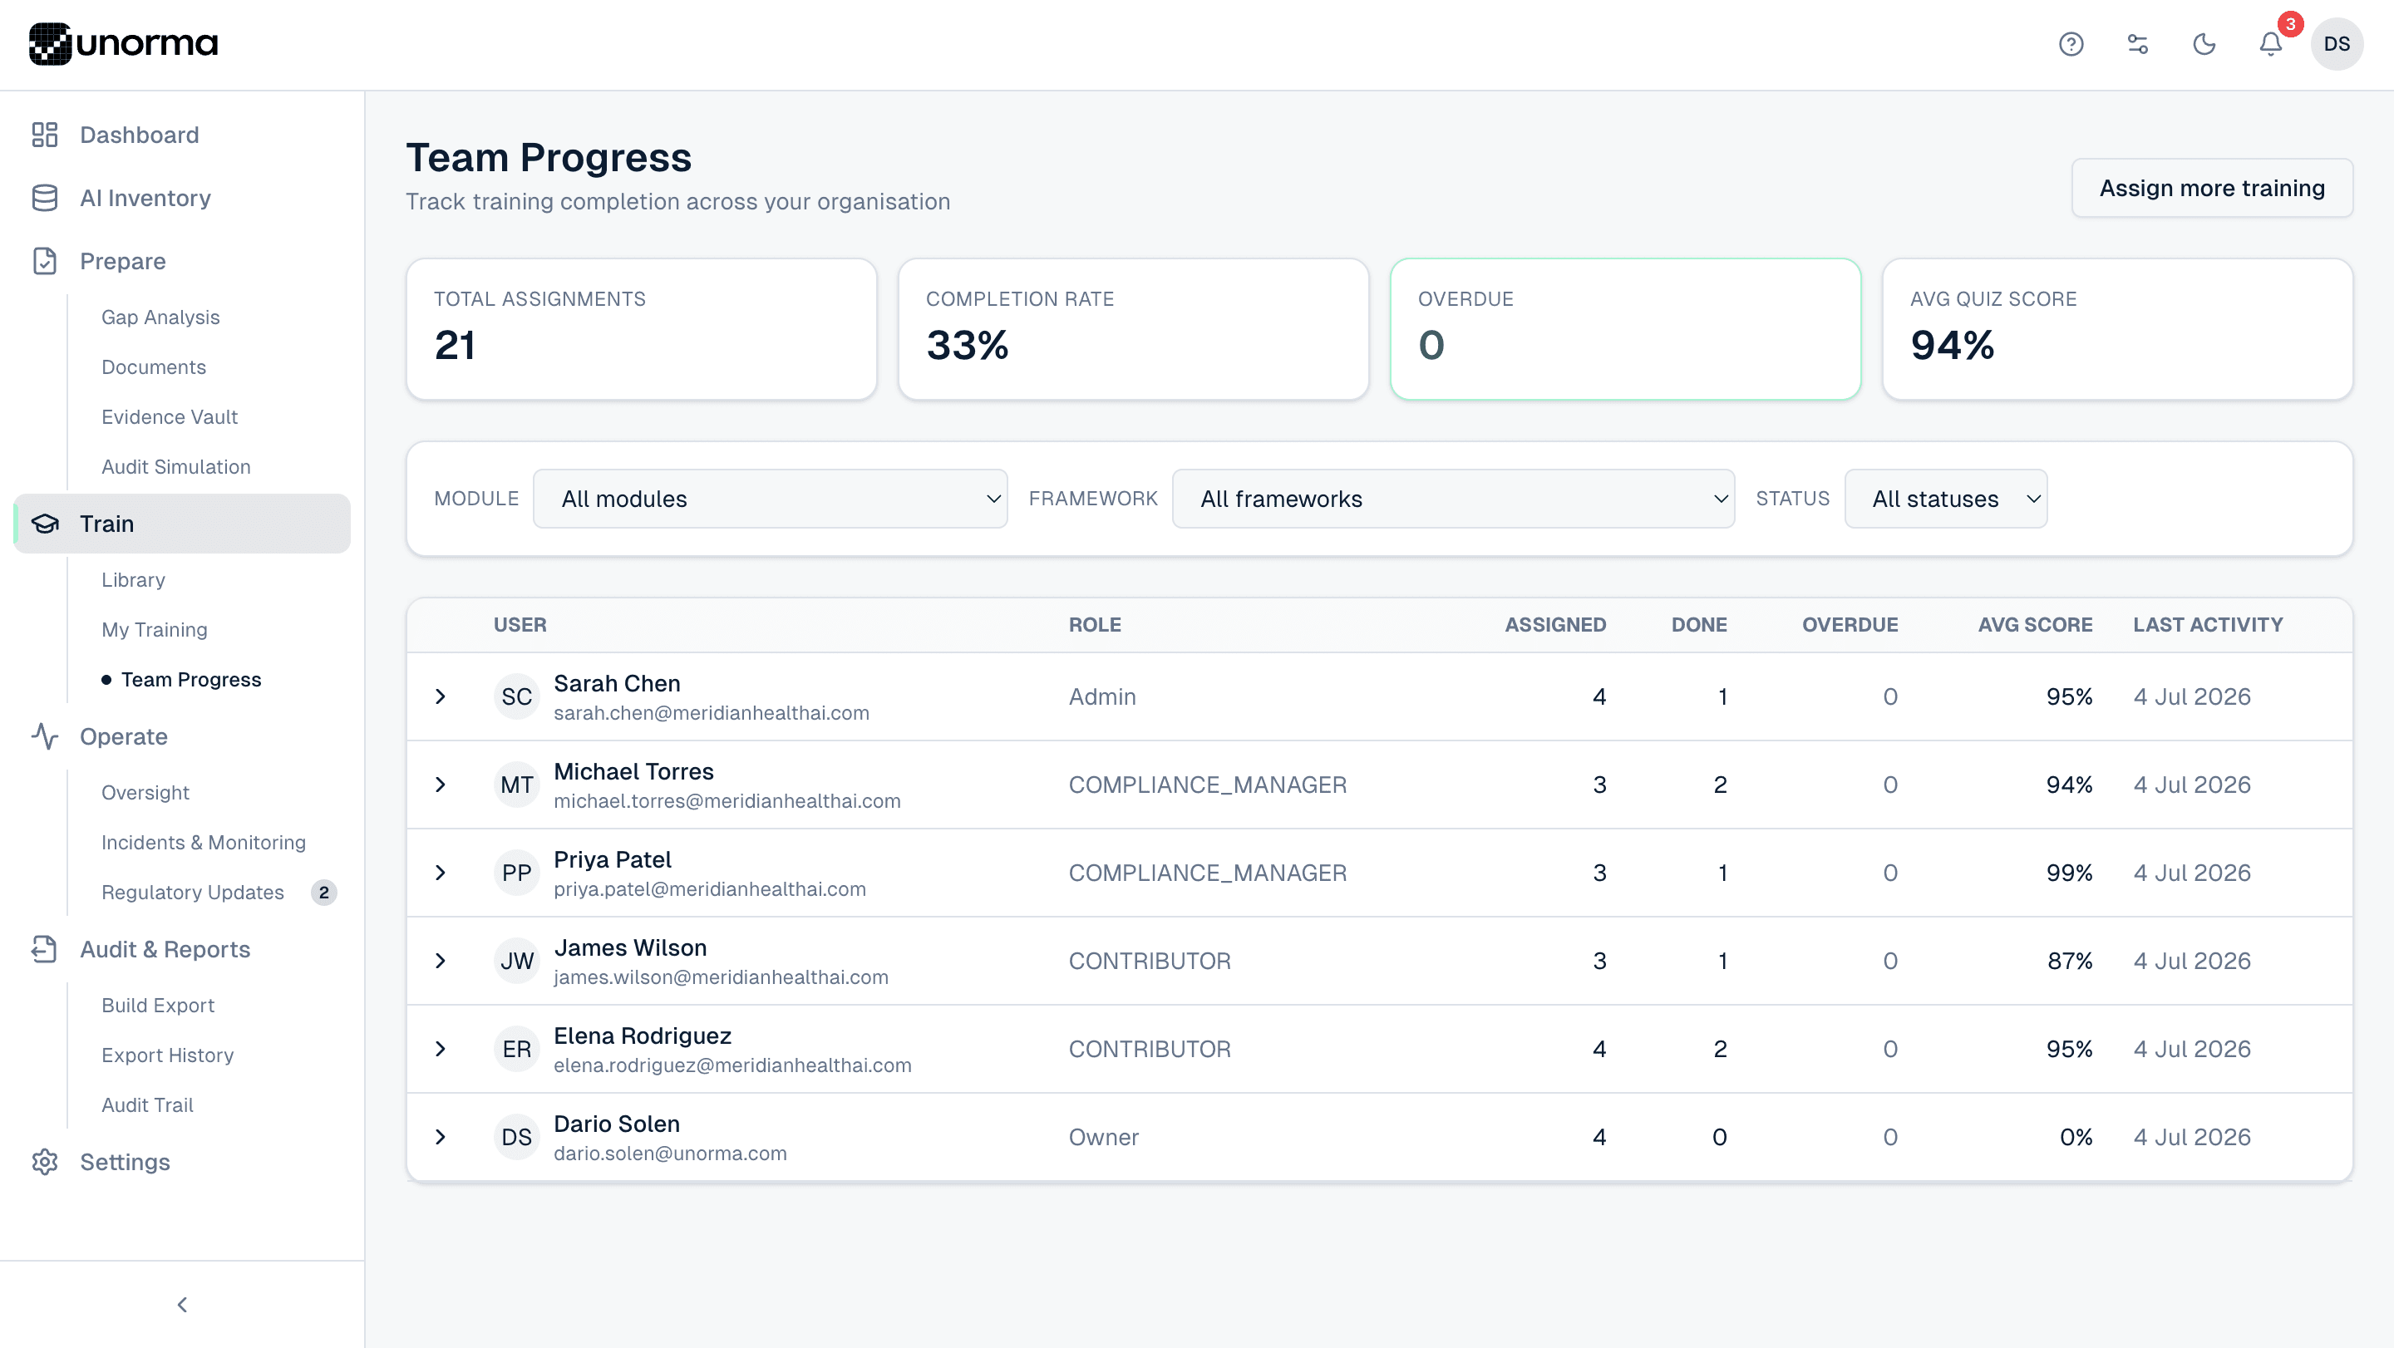Open notifications bell with 3 badge

pos(2270,44)
